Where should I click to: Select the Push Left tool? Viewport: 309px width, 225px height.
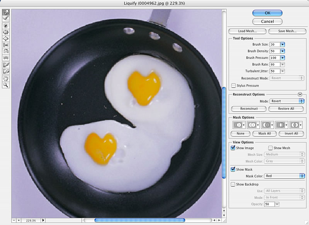[6, 45]
